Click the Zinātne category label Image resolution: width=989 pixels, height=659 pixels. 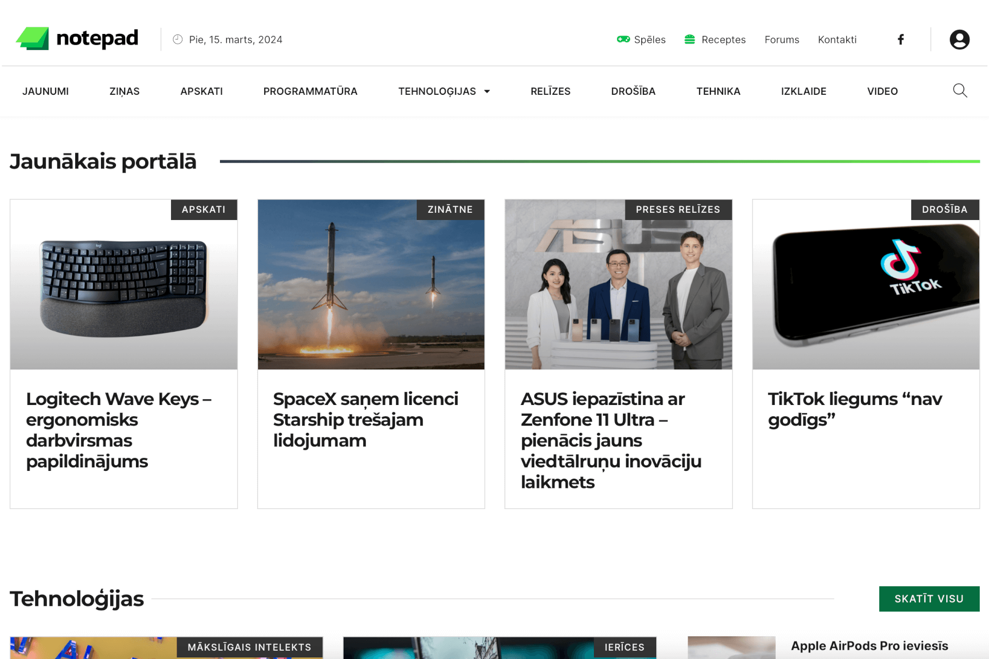pyautogui.click(x=450, y=210)
